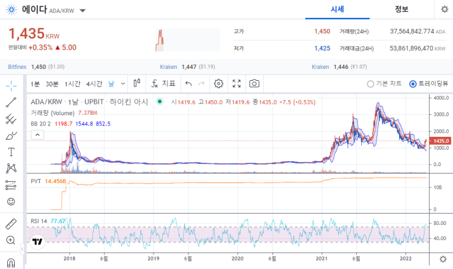Select the 기본 차트 radio option
Screen dimensions: 453x269
click(384, 84)
